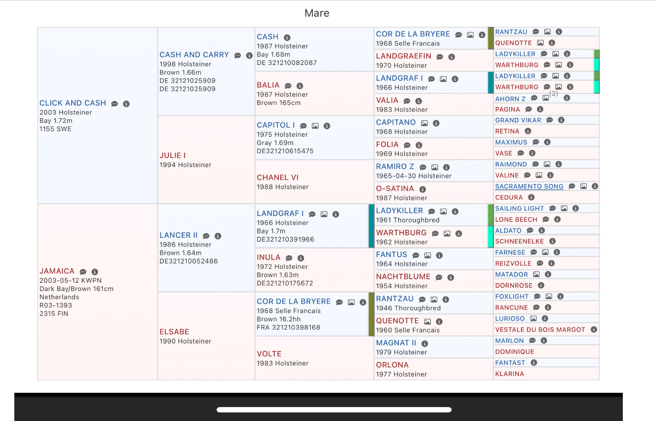Screen dimensions: 655x421
Task: Open comment icon beside BALIA
Action: [288, 86]
